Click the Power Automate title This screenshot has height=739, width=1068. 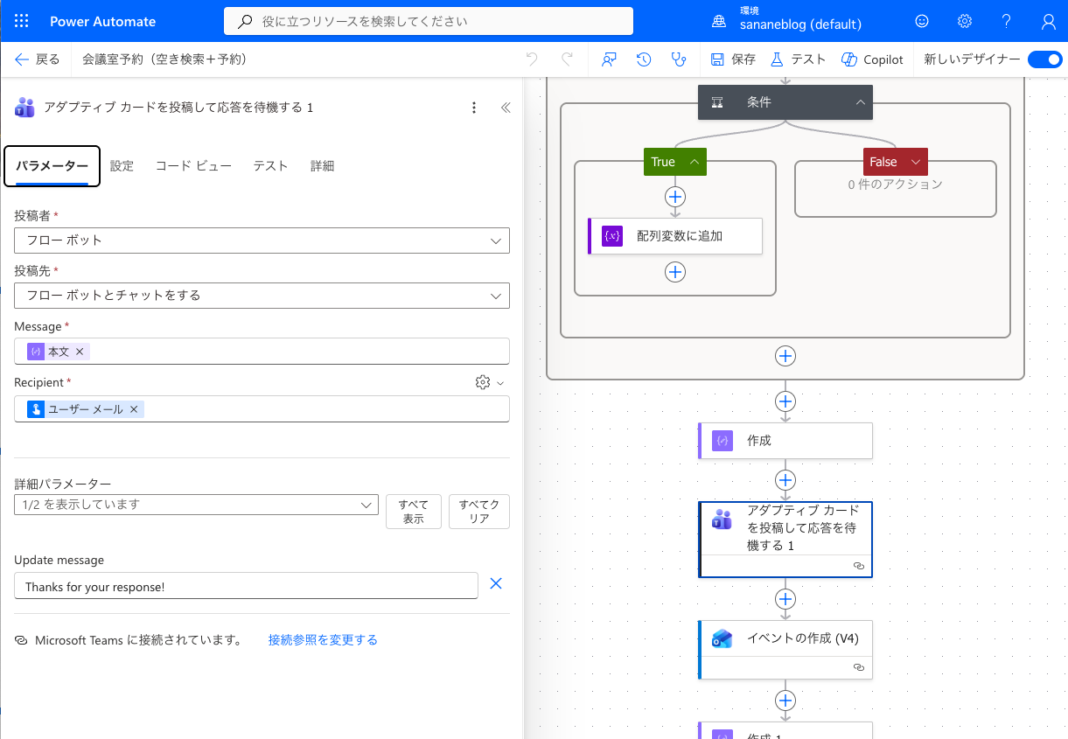pyautogui.click(x=103, y=21)
